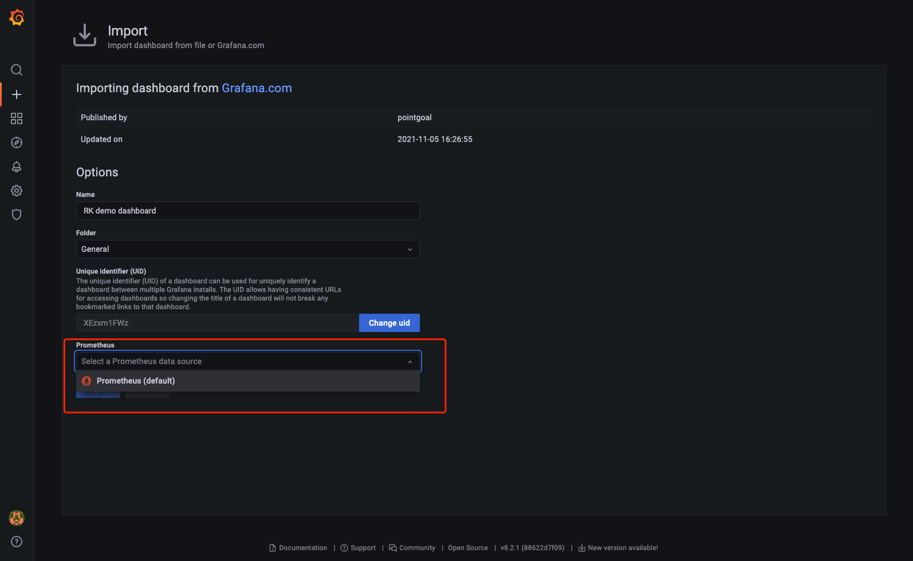
Task: Select the Prometheus (default) option
Action: point(248,381)
